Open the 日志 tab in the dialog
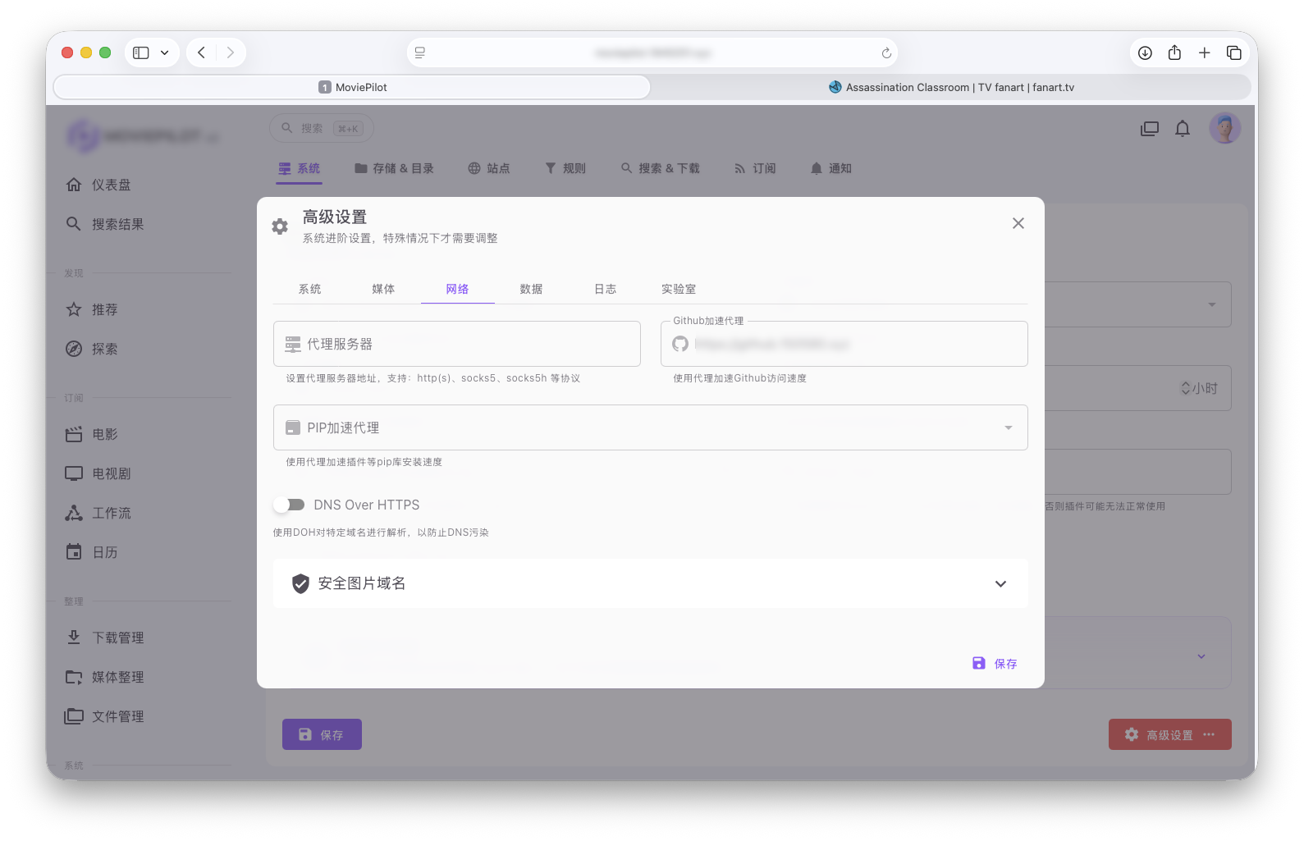 pos(605,289)
